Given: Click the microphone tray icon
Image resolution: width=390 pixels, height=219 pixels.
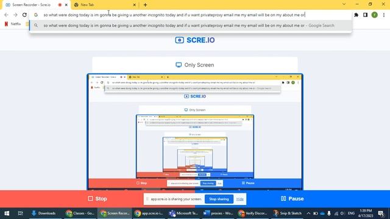Looking at the screenshot, I should pyautogui.click(x=329, y=213).
